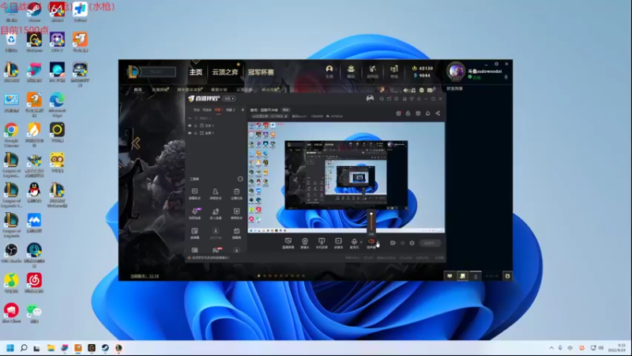The width and height of the screenshot is (632, 356).
Task: Open the store icon in LoL client
Action: pos(394,71)
